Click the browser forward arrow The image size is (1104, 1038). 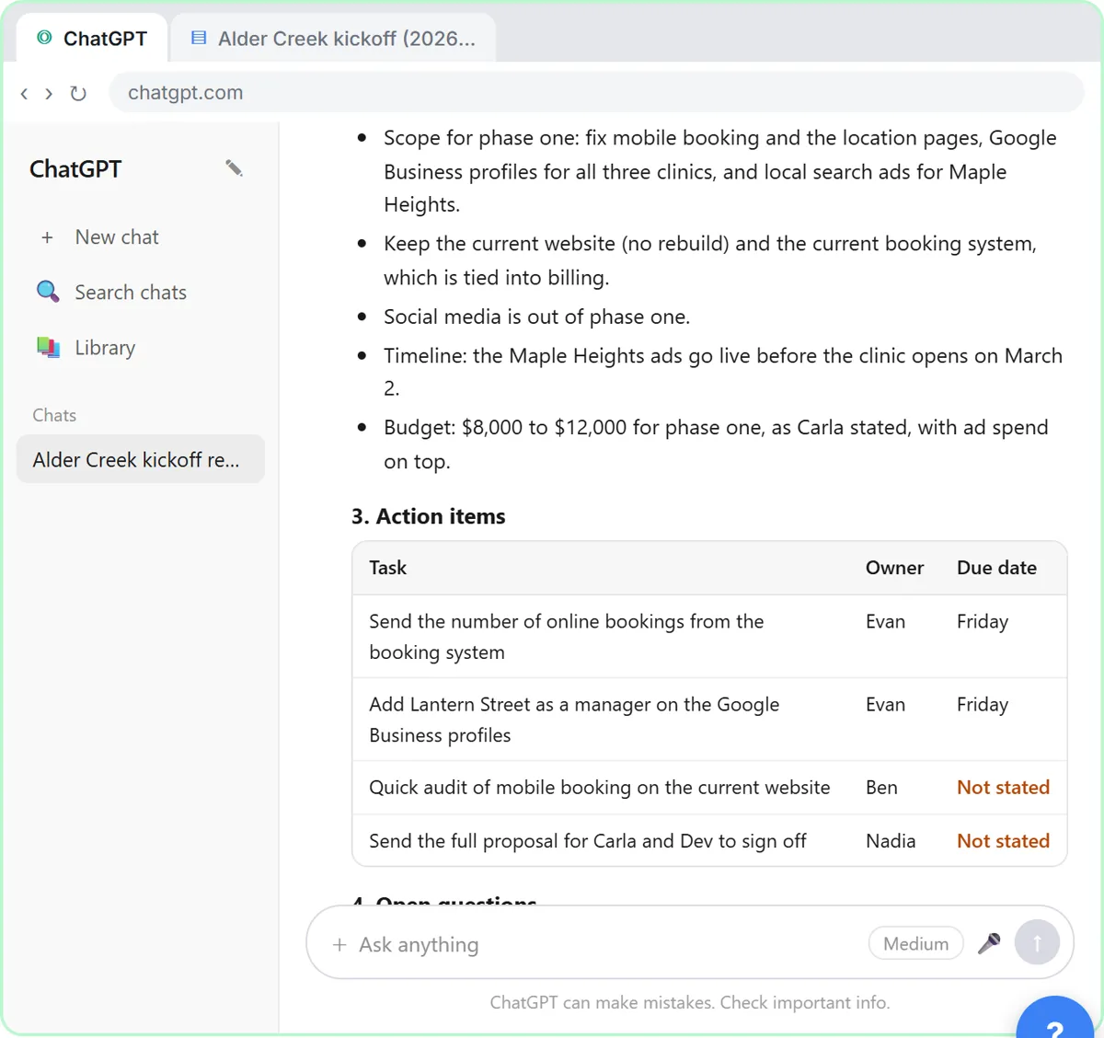49,93
